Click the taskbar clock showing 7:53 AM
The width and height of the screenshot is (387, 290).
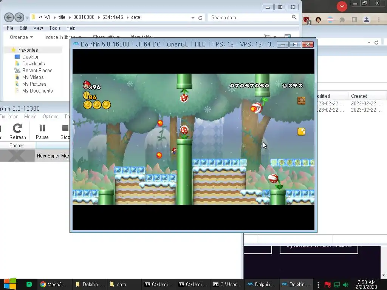(366, 284)
